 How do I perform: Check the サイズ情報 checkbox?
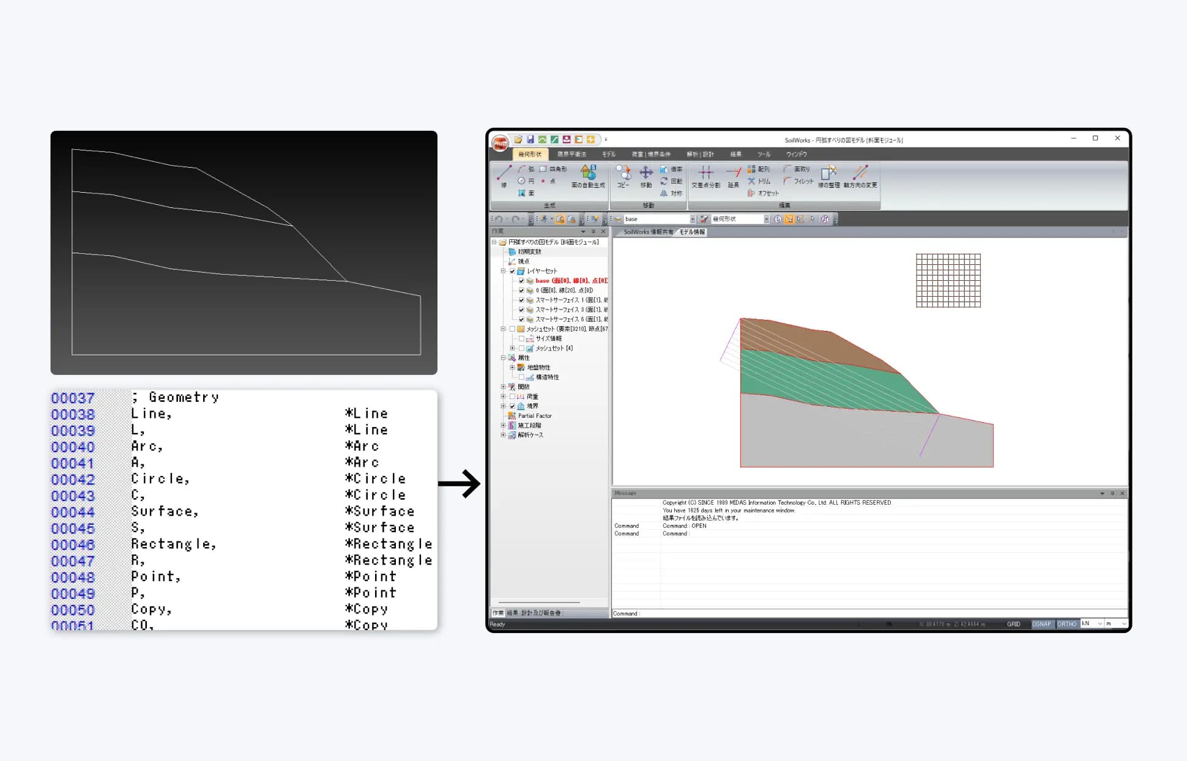[x=521, y=339]
